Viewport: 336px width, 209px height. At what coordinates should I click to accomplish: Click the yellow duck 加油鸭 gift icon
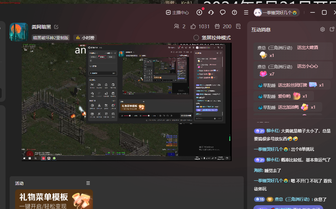click(305, 107)
